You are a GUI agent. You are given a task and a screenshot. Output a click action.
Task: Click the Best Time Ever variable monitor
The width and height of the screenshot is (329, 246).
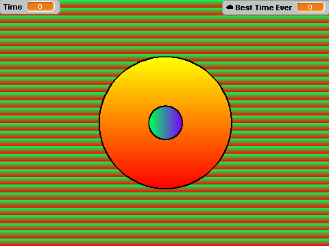point(276,8)
